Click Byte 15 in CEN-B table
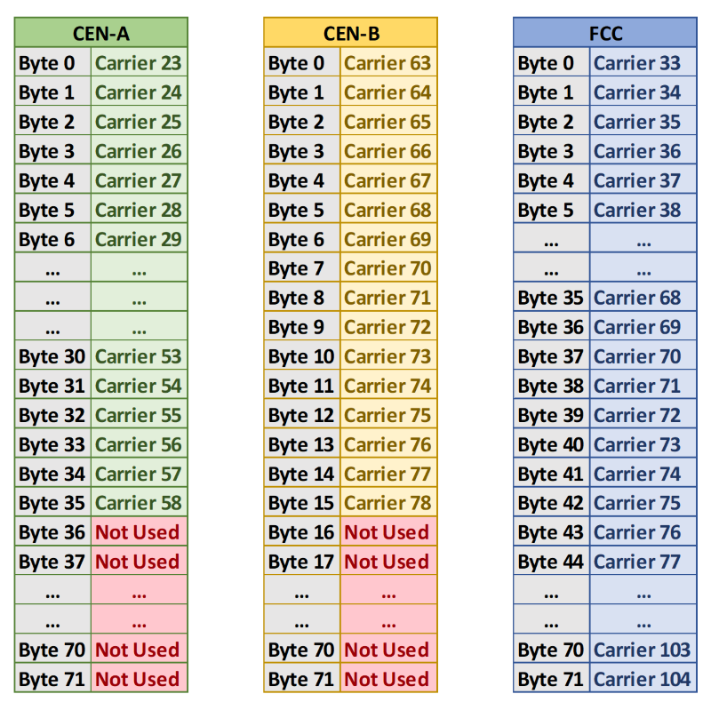711x710 pixels. click(301, 503)
